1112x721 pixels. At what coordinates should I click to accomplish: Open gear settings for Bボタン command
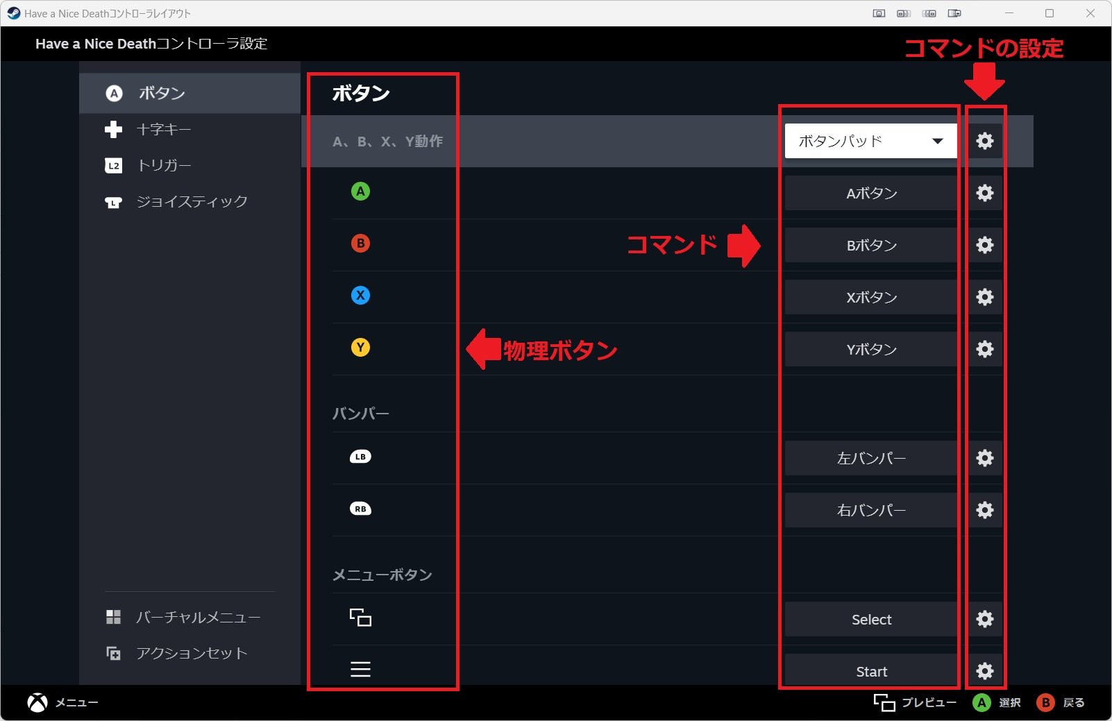point(984,245)
